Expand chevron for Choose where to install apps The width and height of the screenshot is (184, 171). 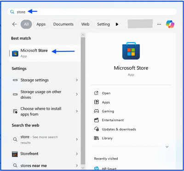(x=77, y=111)
